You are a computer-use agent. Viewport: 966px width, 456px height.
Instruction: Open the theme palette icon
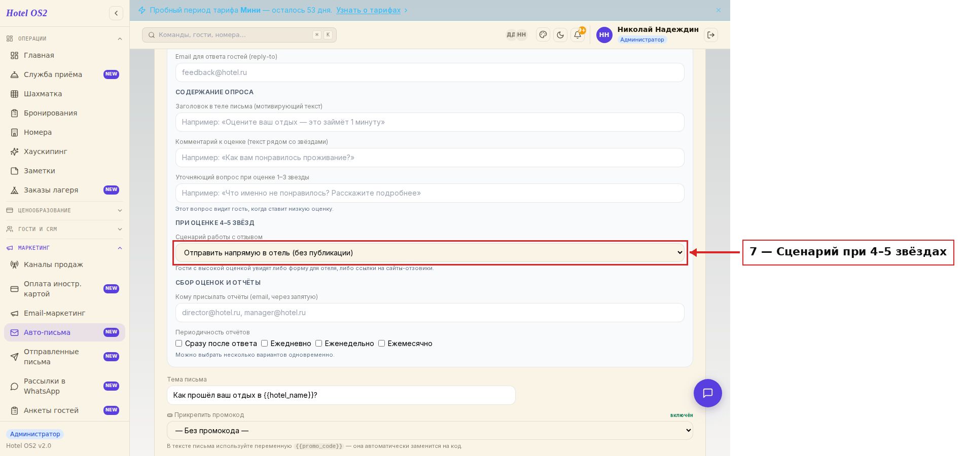tap(543, 35)
